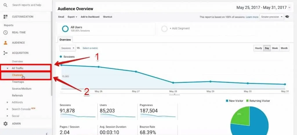Click the Learn more link
The width and height of the screenshot is (297, 135).
252,17
